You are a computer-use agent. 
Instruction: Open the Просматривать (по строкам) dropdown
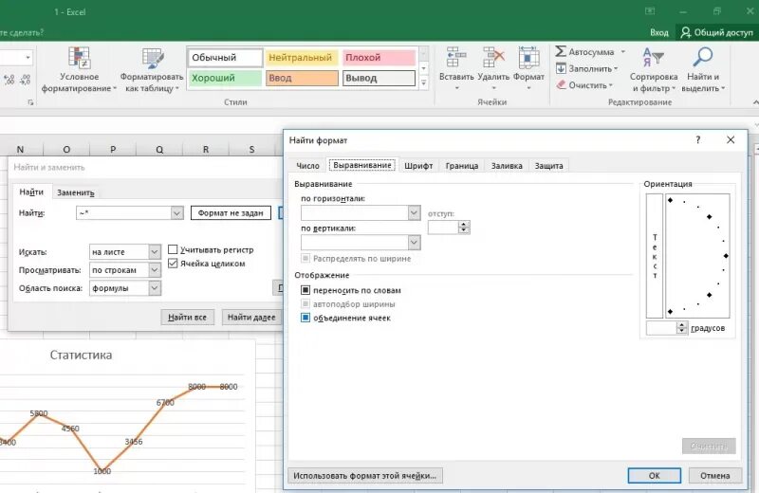[x=155, y=269]
